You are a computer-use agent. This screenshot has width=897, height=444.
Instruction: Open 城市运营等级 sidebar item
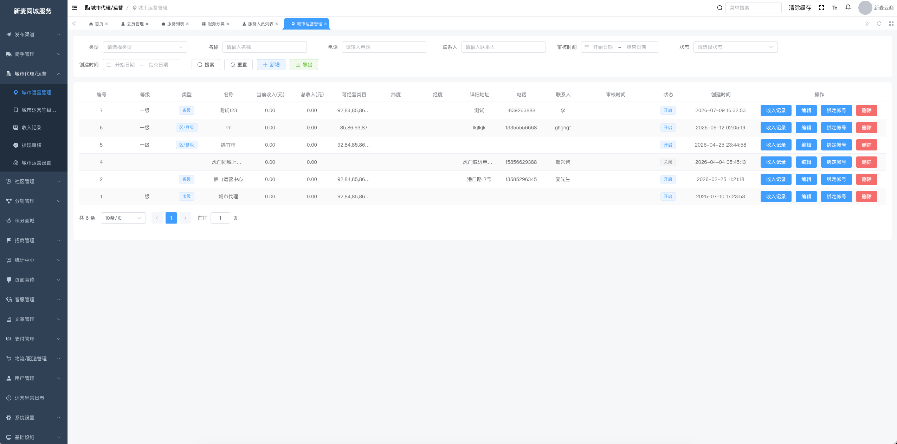(34, 110)
